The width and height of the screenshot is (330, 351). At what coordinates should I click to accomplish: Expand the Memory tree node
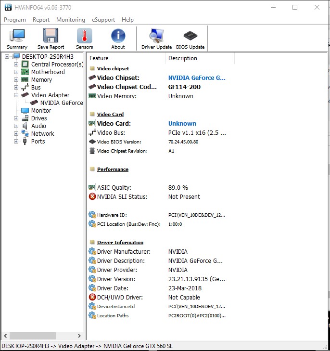pyautogui.click(x=16, y=80)
